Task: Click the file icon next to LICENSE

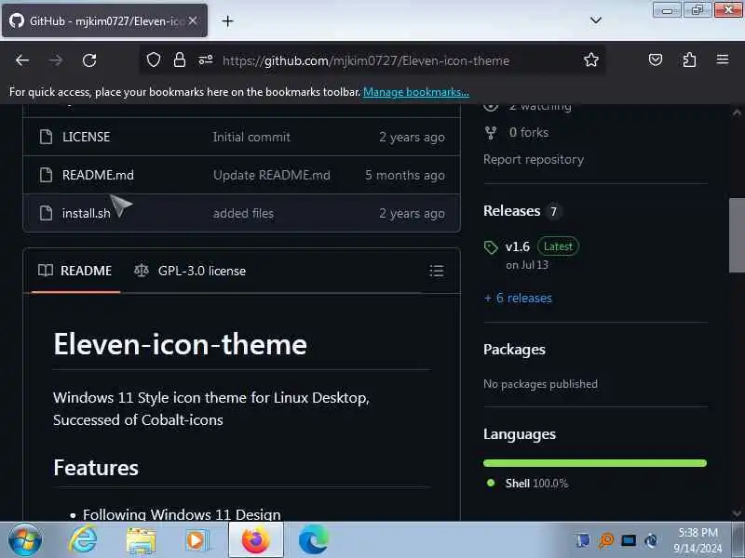Action: 46,137
